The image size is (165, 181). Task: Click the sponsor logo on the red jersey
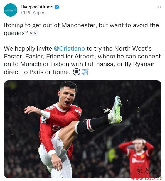56,128
